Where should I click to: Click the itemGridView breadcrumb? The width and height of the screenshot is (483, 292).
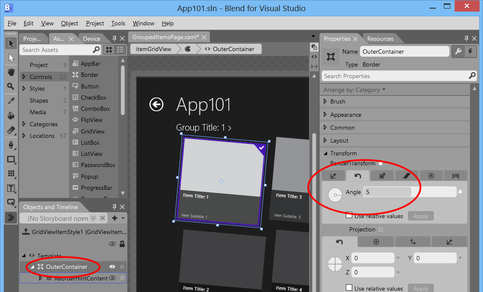(x=154, y=49)
